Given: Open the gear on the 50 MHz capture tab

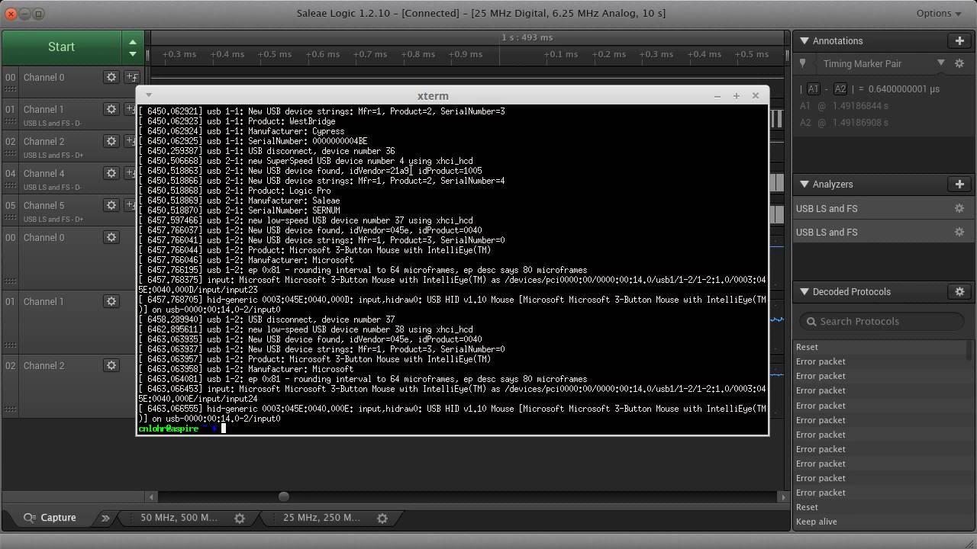Looking at the screenshot, I should [240, 518].
